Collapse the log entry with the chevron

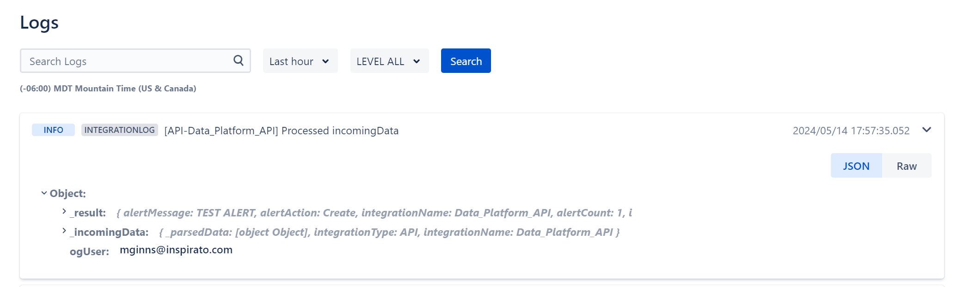pyautogui.click(x=927, y=130)
